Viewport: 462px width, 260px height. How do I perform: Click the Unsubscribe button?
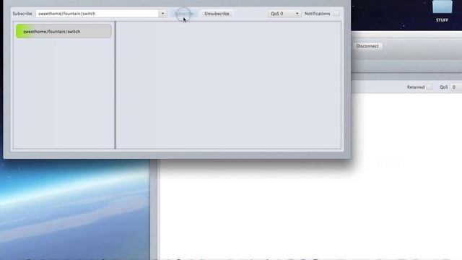217,14
